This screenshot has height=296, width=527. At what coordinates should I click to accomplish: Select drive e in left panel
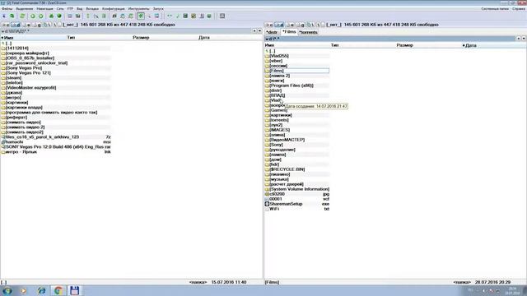(x=27, y=25)
